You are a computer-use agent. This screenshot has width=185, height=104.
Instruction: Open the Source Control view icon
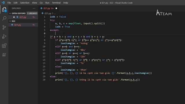(x=4, y=27)
